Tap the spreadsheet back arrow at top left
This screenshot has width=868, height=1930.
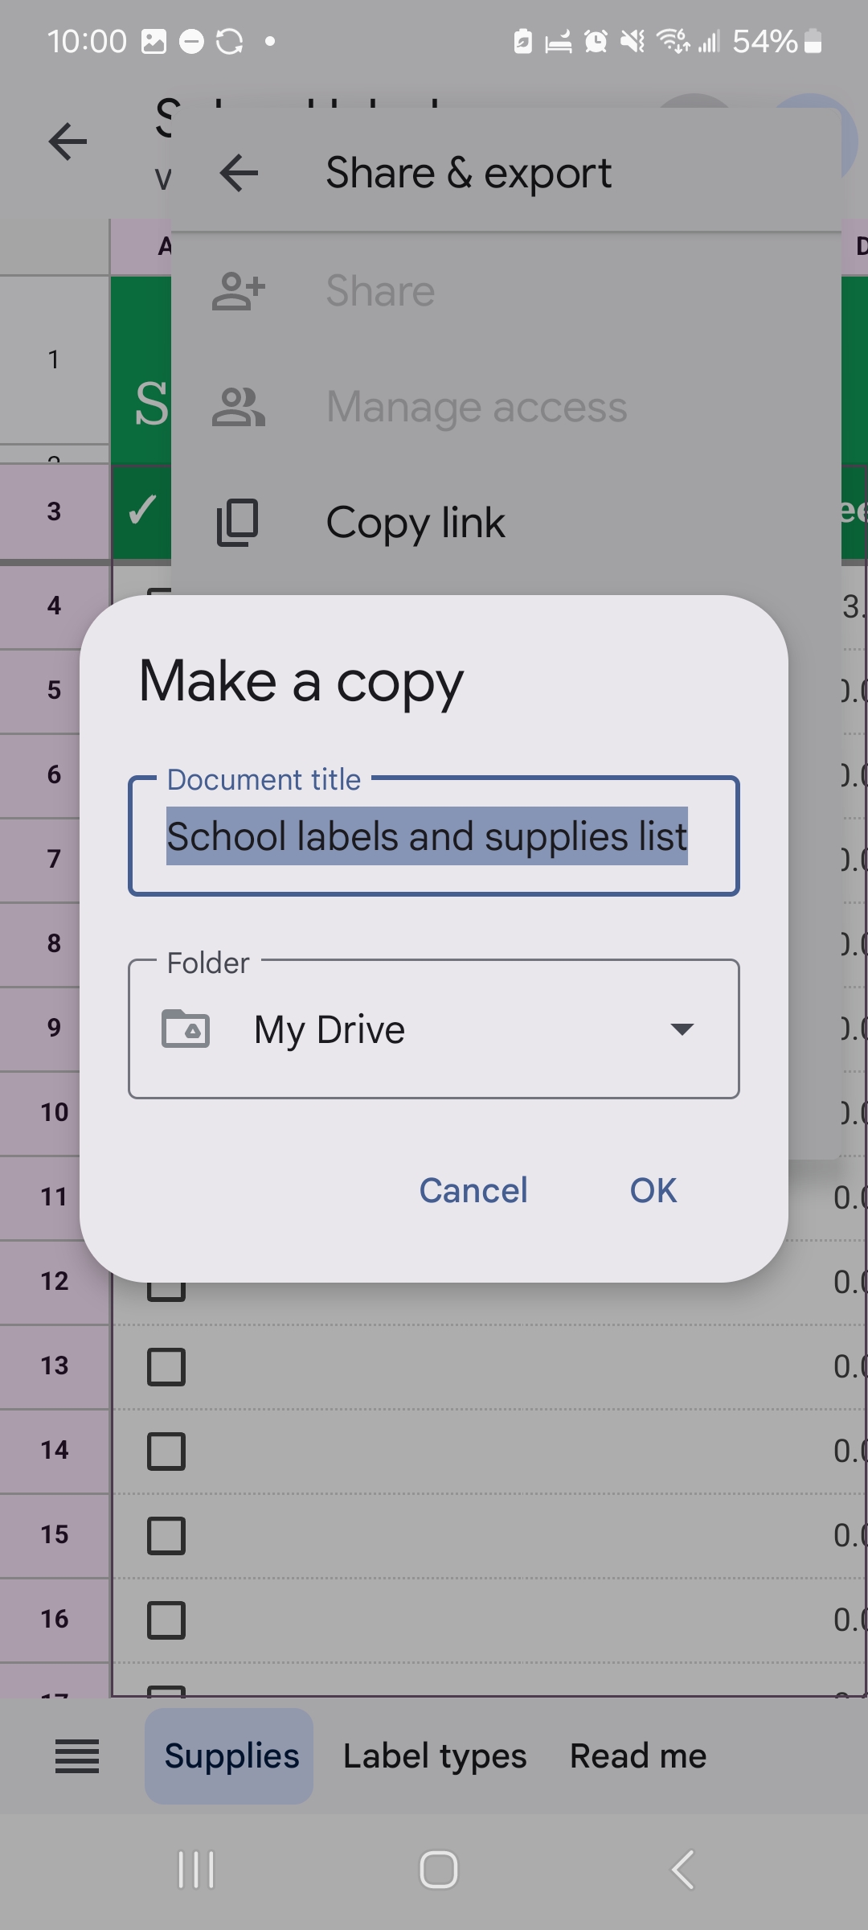68,142
